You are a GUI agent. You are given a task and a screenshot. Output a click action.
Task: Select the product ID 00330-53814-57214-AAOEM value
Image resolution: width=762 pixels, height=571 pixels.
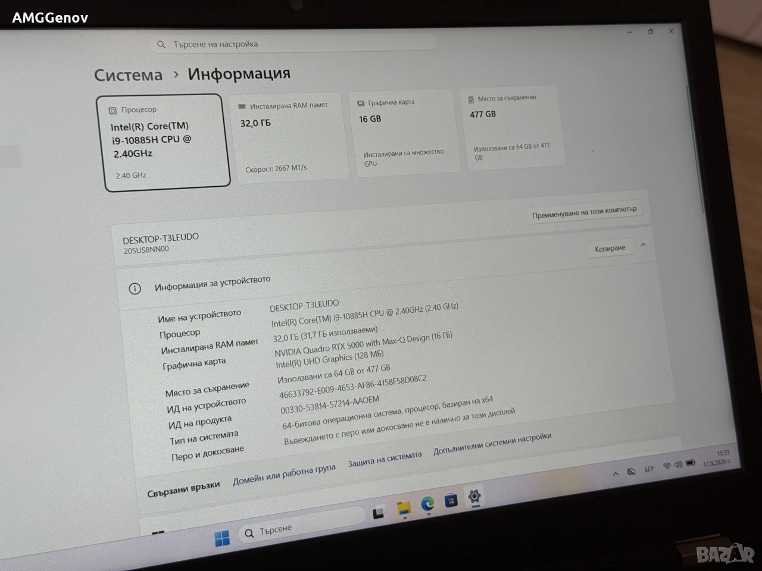point(330,404)
